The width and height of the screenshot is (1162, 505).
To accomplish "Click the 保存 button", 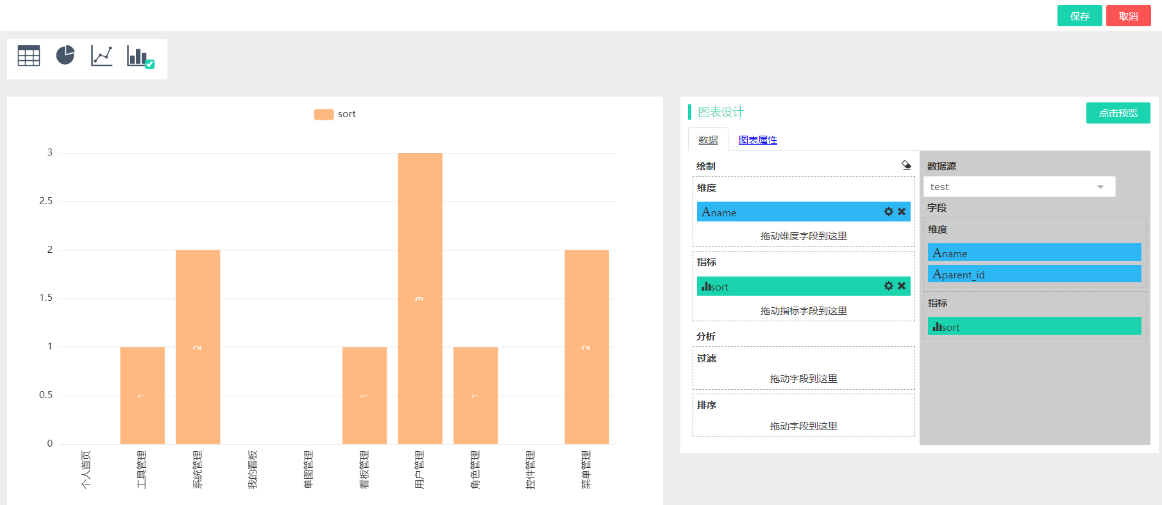I will (1080, 16).
